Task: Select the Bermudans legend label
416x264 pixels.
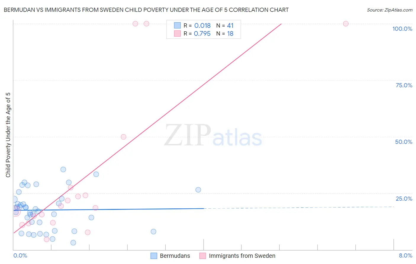Action: coord(175,256)
